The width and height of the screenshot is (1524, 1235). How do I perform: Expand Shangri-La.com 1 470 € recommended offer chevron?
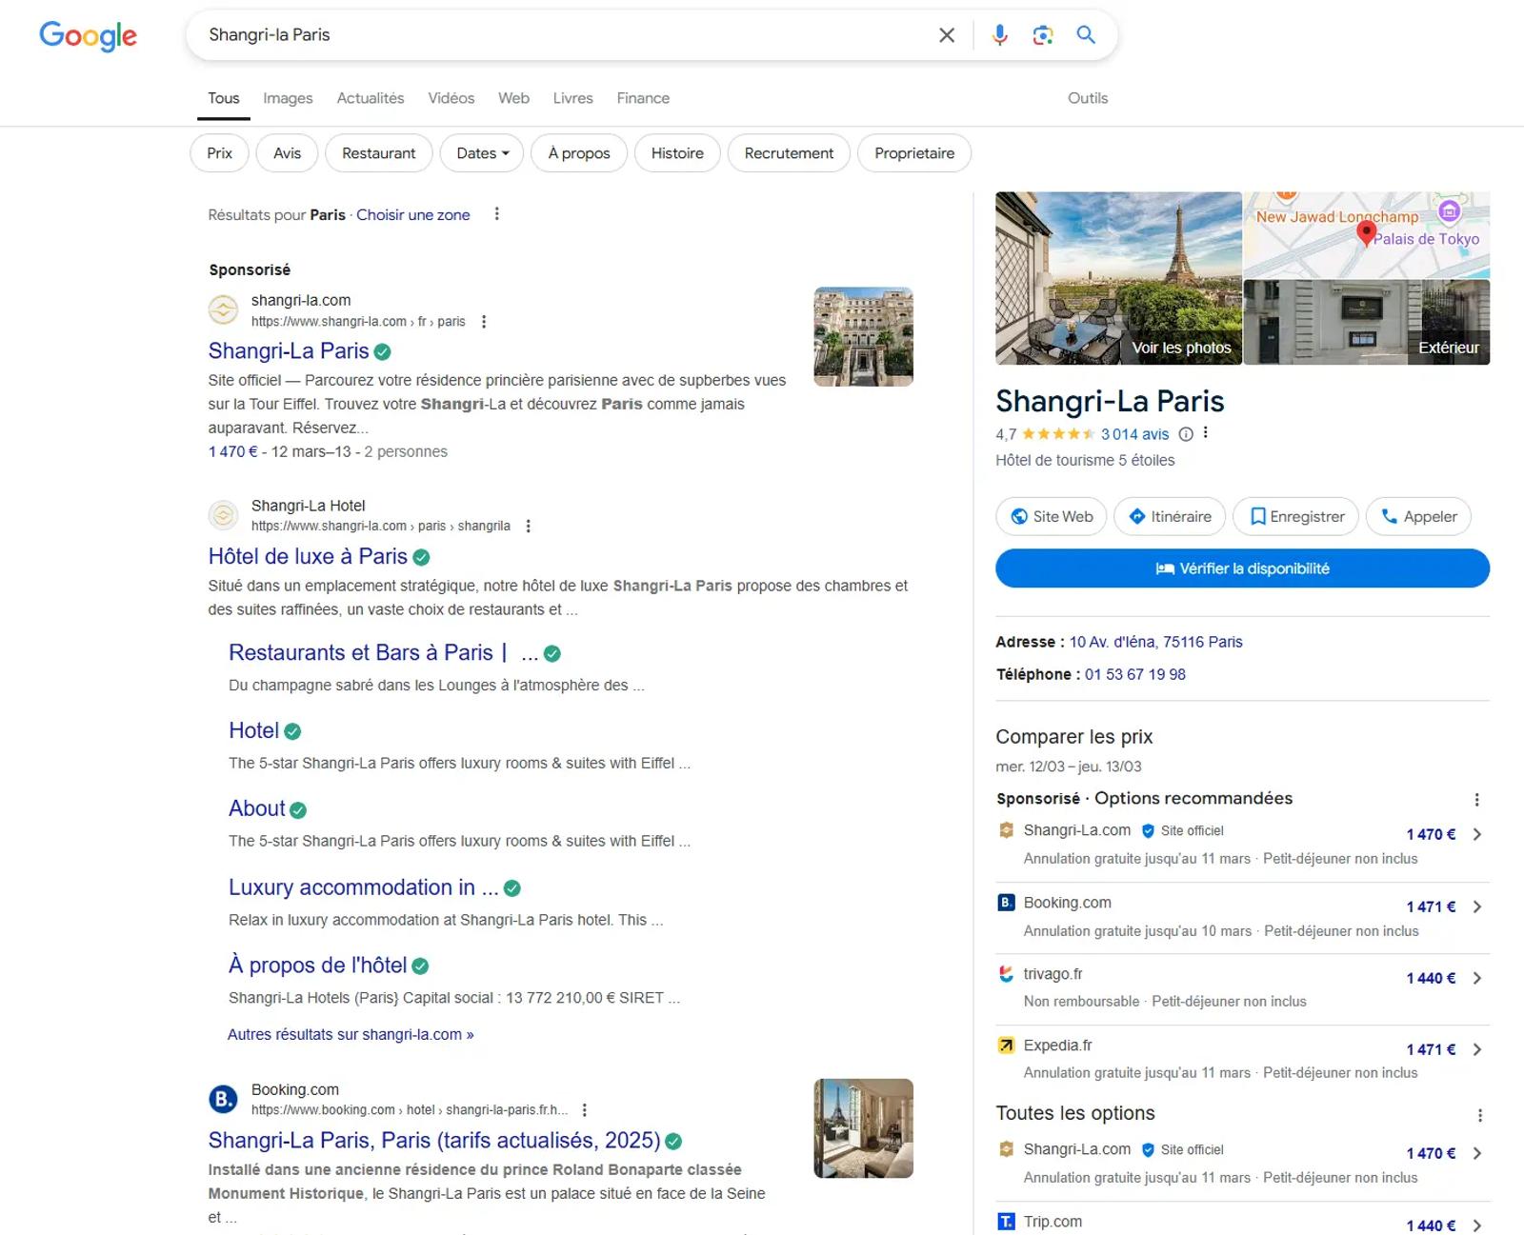(1477, 834)
